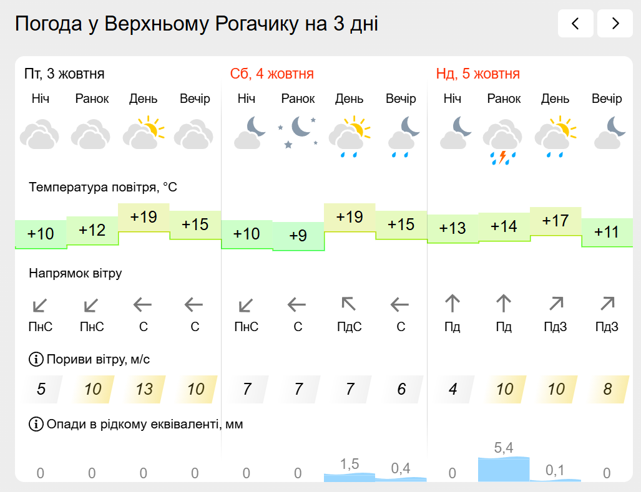
Task: Select the Пт, 3 жовтня day header
Action: click(x=64, y=74)
